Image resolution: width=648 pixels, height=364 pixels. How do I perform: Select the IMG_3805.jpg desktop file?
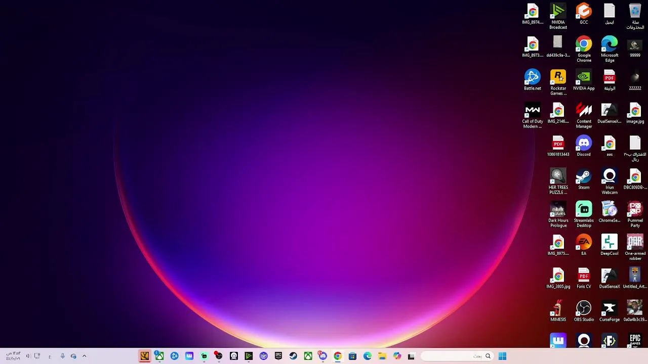point(558,278)
